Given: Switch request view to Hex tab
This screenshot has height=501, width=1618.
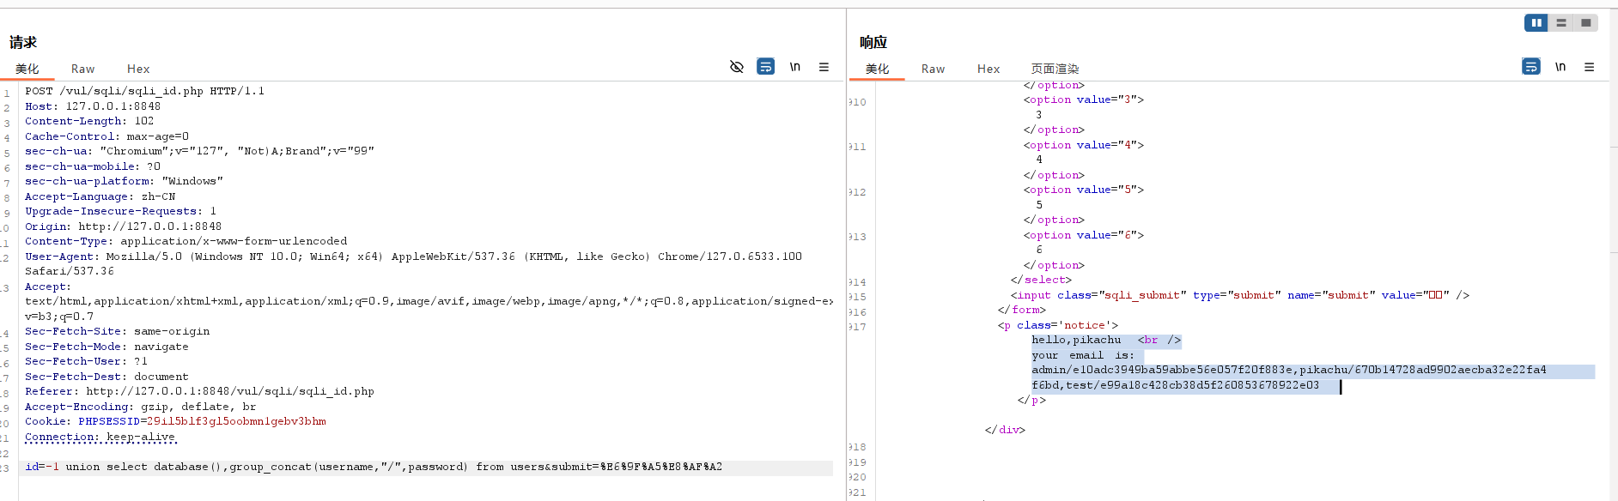Looking at the screenshot, I should [x=138, y=69].
